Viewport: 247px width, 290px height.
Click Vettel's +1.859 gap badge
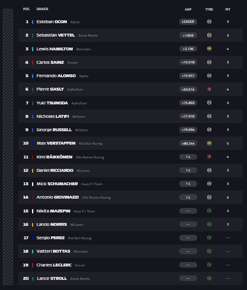(x=188, y=35)
